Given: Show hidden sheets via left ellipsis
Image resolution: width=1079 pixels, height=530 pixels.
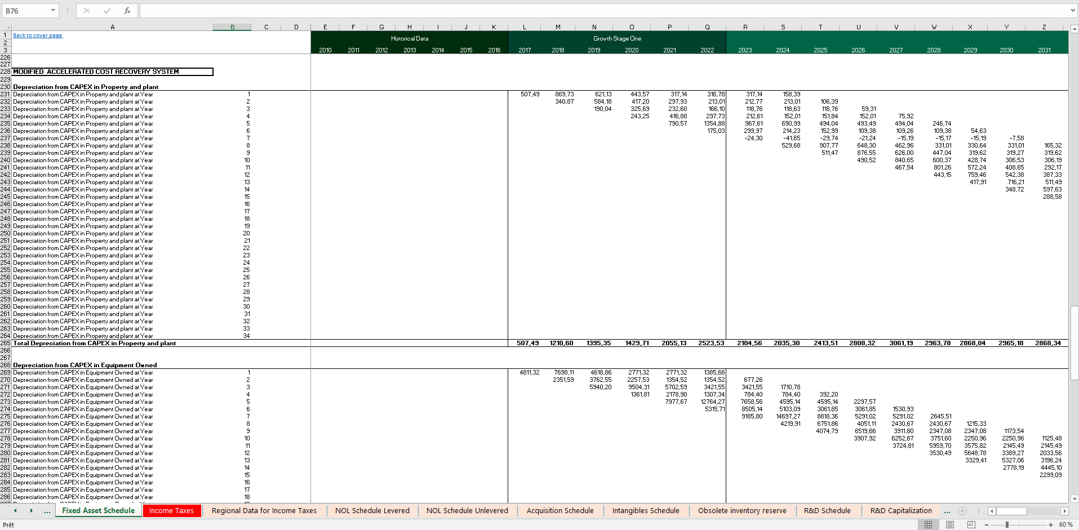Looking at the screenshot, I should (47, 511).
